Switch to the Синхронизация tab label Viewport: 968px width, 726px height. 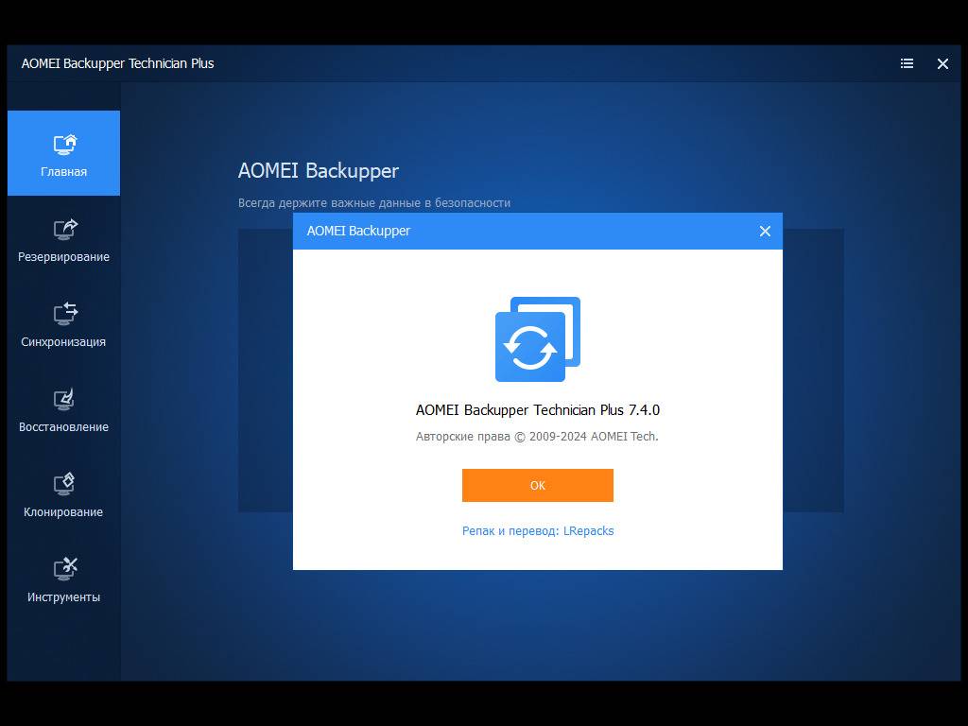click(63, 342)
